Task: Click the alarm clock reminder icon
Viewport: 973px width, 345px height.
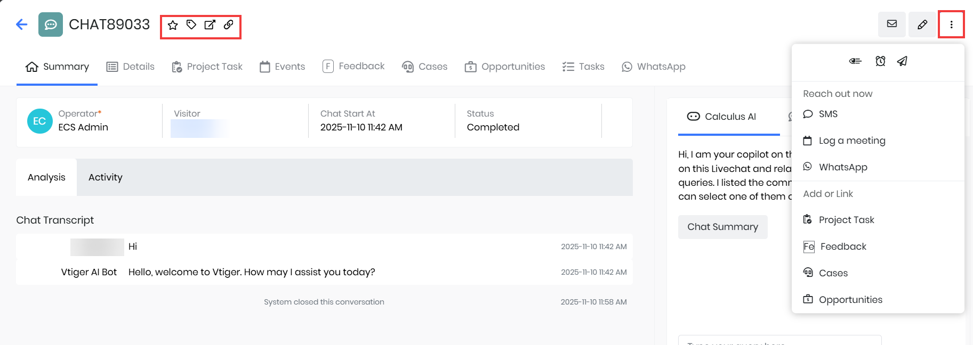Action: 880,61
